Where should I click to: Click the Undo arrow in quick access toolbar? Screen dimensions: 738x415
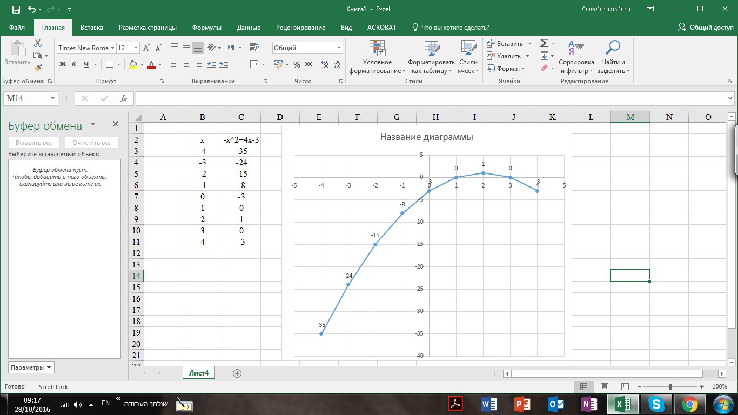[x=31, y=9]
